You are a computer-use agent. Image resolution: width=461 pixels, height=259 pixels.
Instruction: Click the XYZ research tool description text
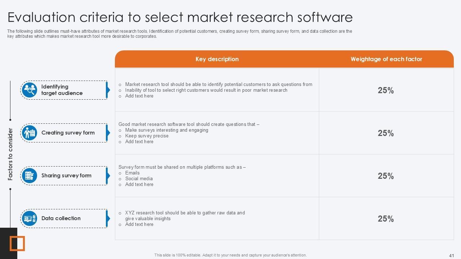coord(185,215)
